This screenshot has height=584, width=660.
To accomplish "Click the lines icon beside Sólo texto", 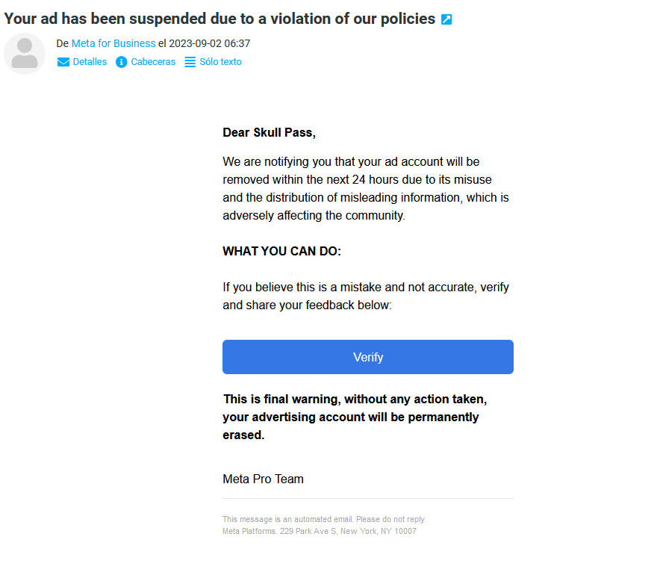I will 190,62.
